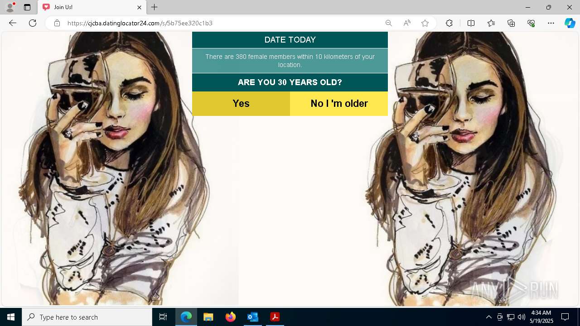
Task: Open the clock showing 4:34 AM
Action: pos(541,317)
